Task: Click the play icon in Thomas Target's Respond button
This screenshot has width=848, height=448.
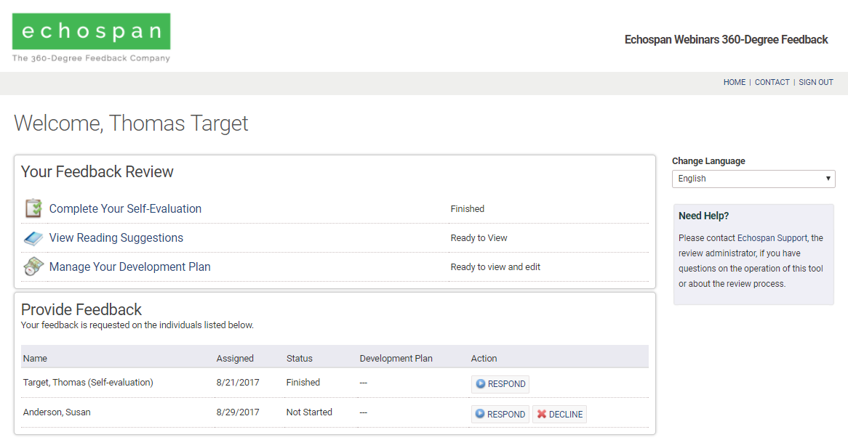Action: [x=480, y=384]
